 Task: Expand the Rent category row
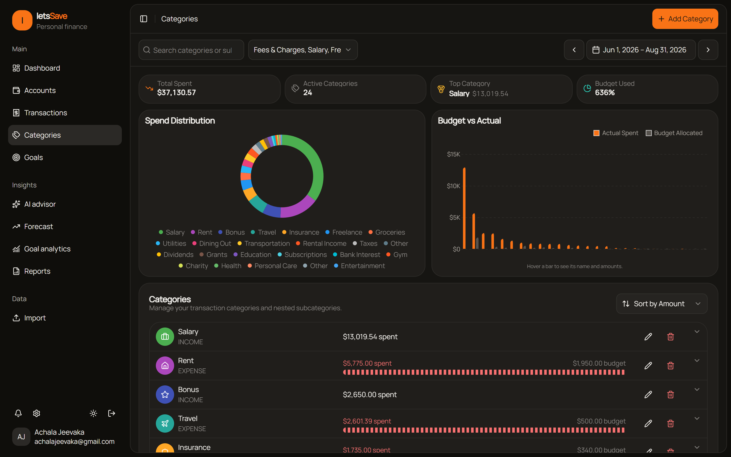tap(697, 361)
